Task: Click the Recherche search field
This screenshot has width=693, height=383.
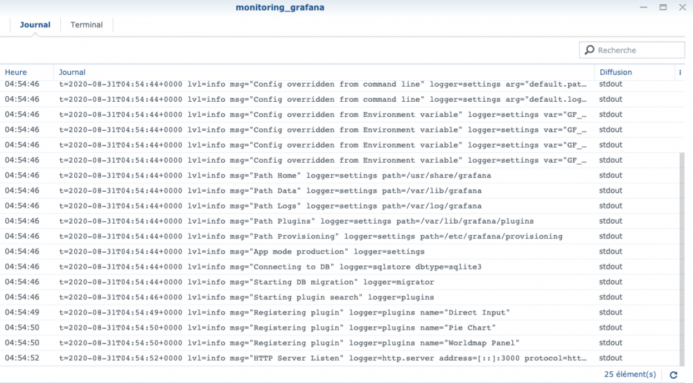Action: point(632,50)
